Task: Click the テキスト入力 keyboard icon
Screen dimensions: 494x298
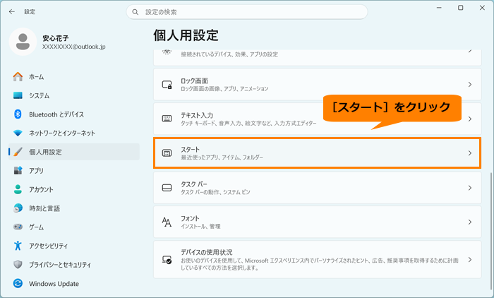Action: 167,119
